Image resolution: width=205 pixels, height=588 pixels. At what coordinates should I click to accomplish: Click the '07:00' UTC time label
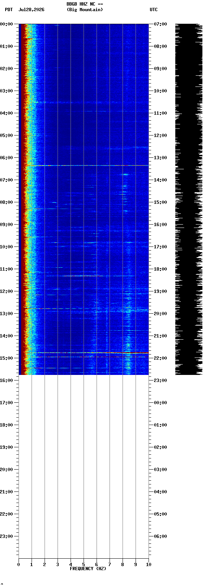coord(160,24)
